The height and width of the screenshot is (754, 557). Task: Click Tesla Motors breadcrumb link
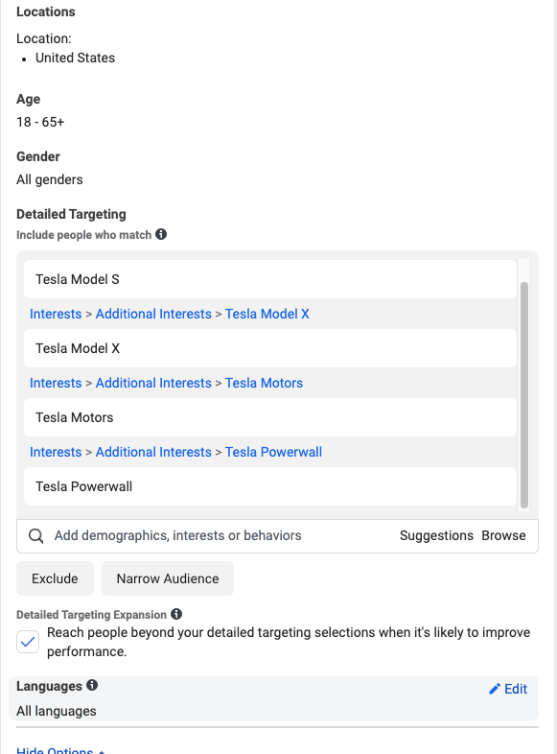coord(264,384)
